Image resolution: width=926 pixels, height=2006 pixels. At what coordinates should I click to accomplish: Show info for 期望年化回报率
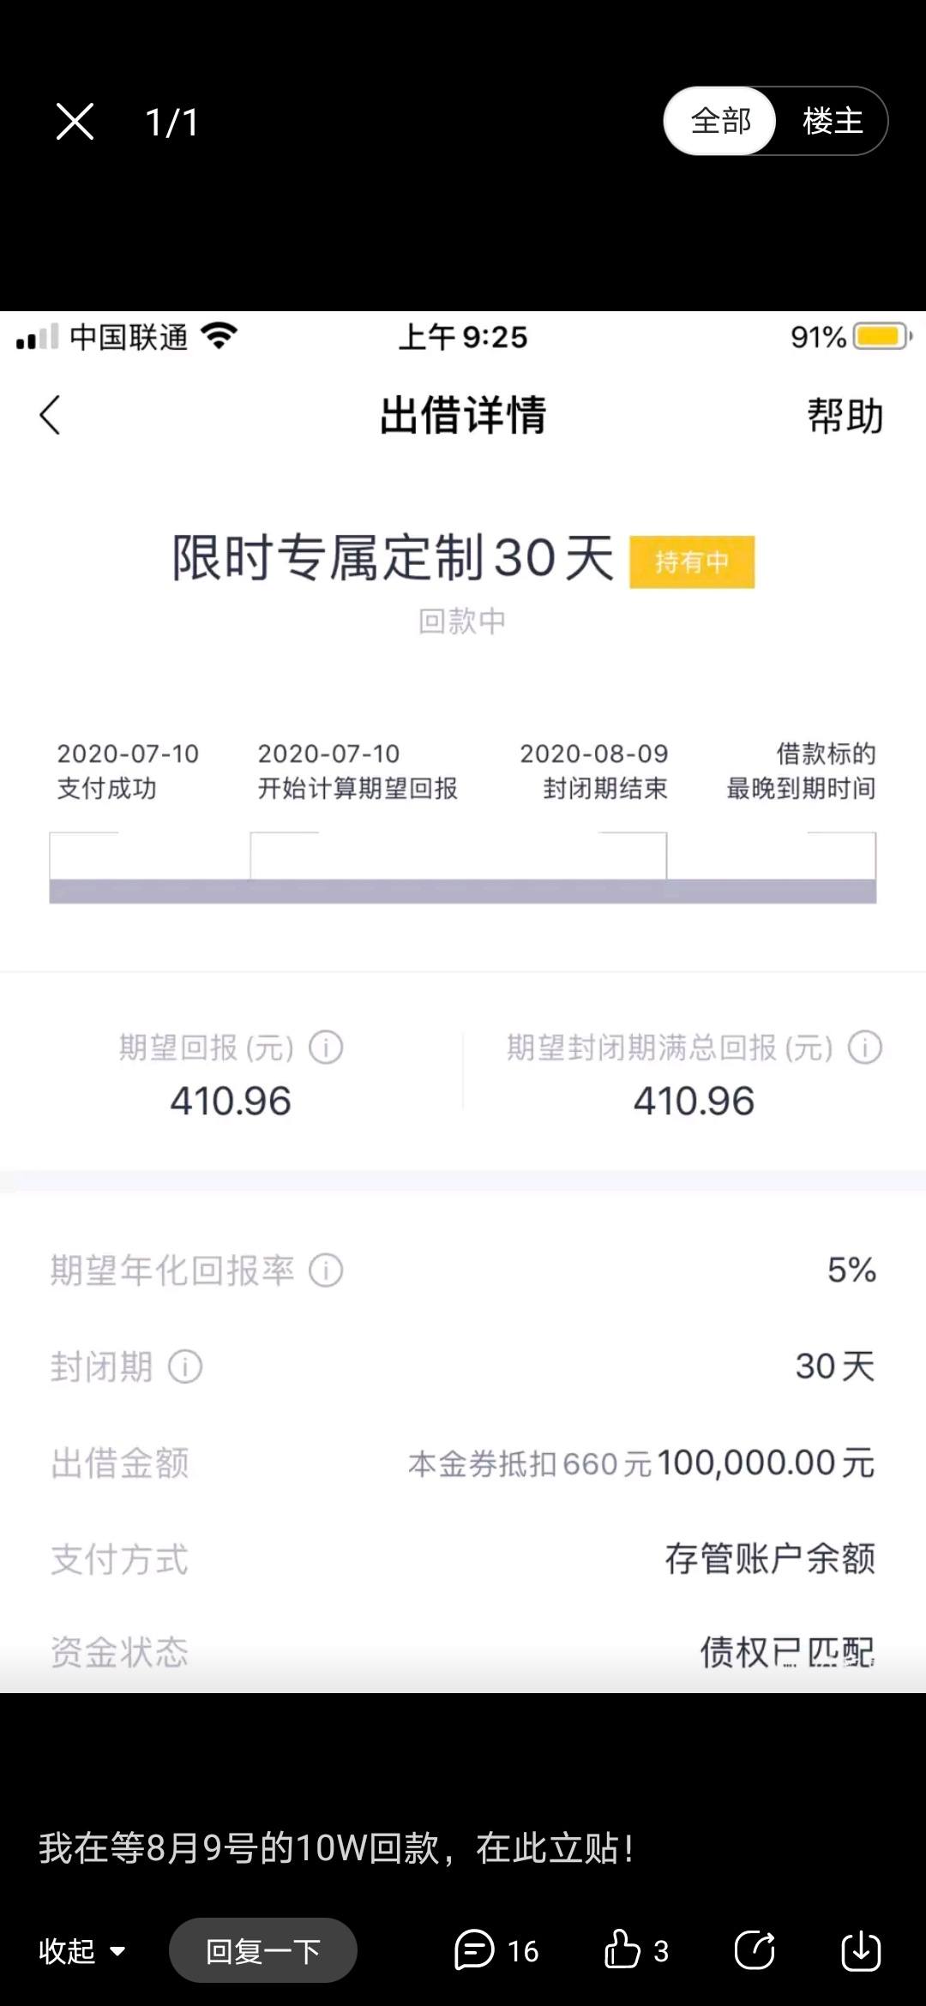326,1270
